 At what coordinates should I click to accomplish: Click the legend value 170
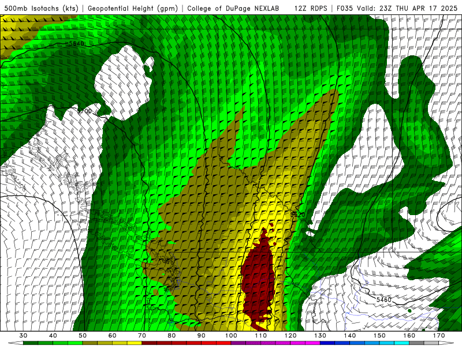439,336
